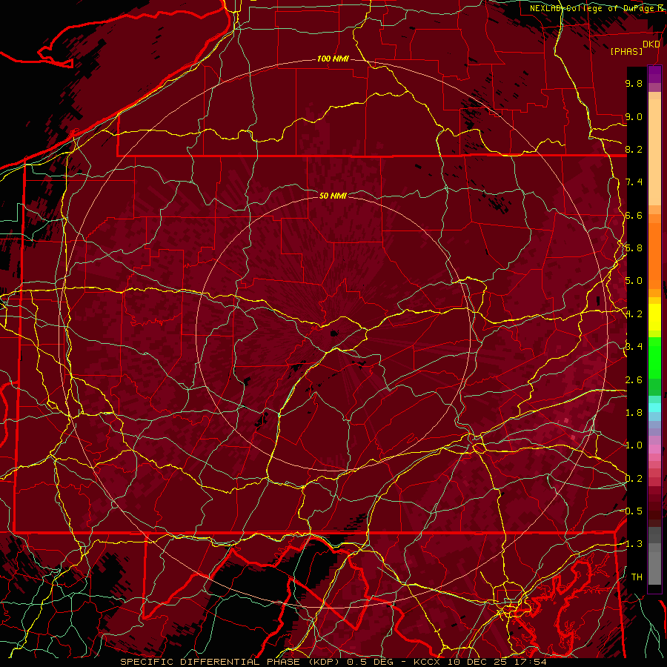The image size is (667, 667).
Task: Click the 10 DEC 25 date in caption
Action: pyautogui.click(x=478, y=662)
